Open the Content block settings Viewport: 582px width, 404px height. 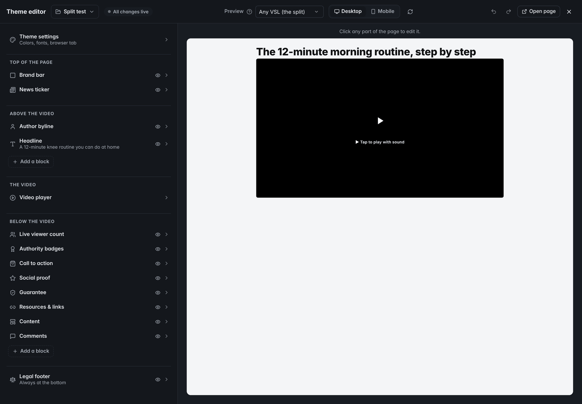(89, 322)
